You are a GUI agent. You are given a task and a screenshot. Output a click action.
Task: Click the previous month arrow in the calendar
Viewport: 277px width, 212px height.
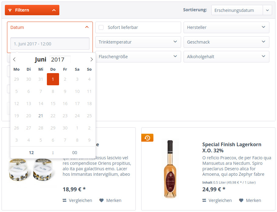[14, 59]
